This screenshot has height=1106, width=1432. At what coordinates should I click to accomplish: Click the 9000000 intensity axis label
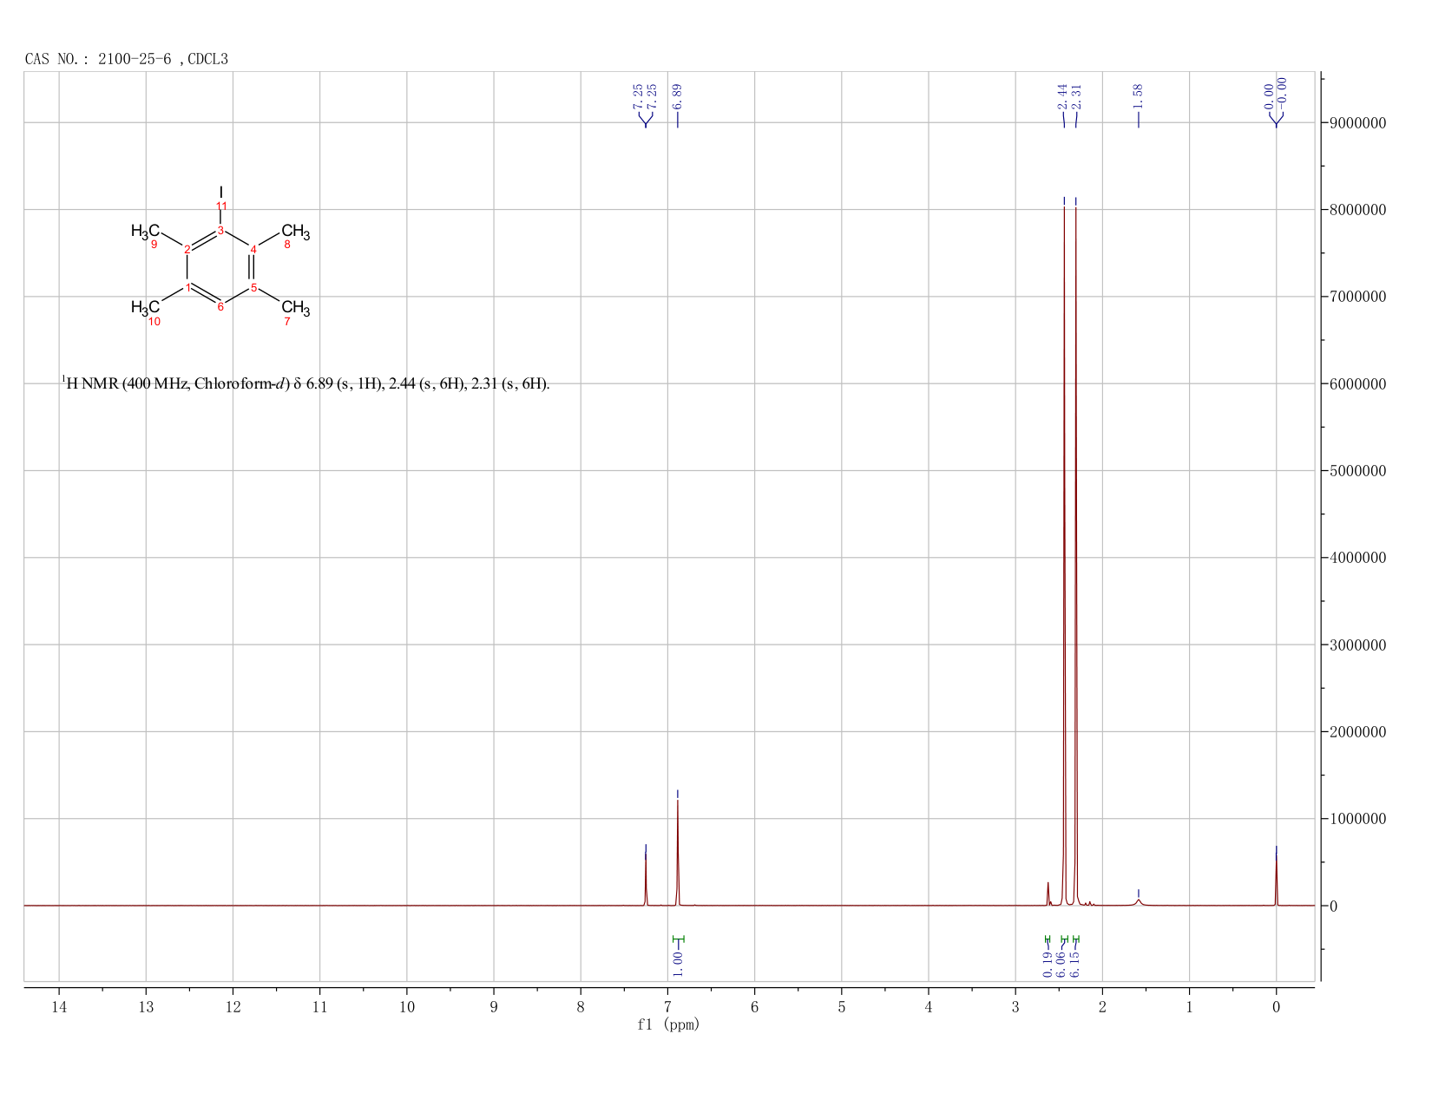(1357, 123)
